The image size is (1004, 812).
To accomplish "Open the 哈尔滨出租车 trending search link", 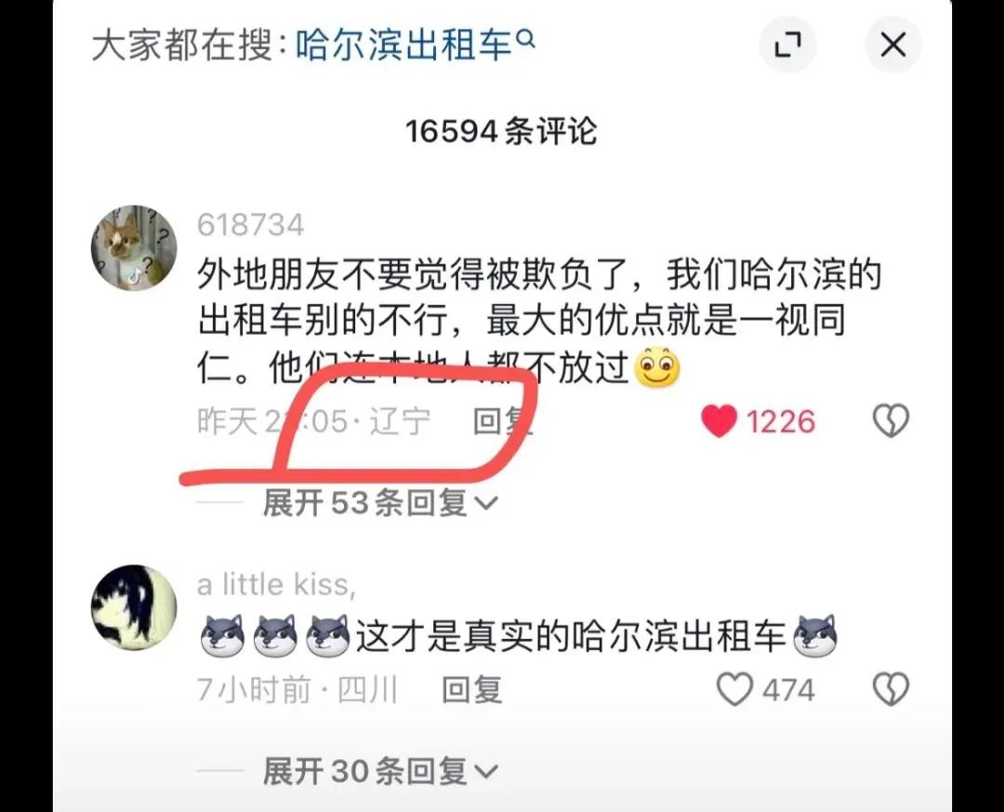I will [x=404, y=47].
